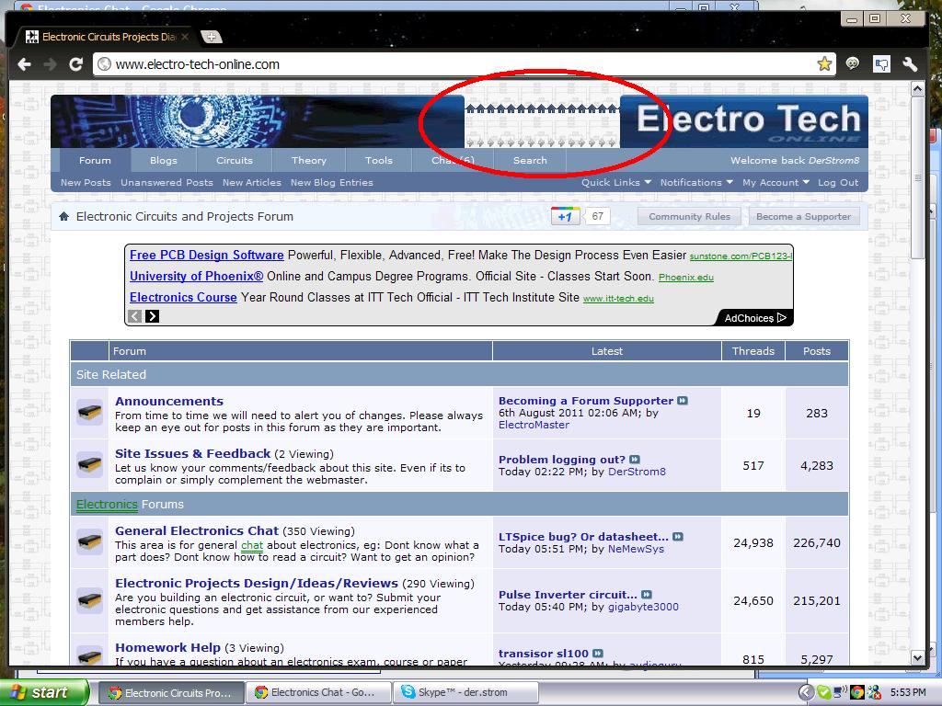Open New Blog Entries link
Image resolution: width=942 pixels, height=706 pixels.
[331, 183]
